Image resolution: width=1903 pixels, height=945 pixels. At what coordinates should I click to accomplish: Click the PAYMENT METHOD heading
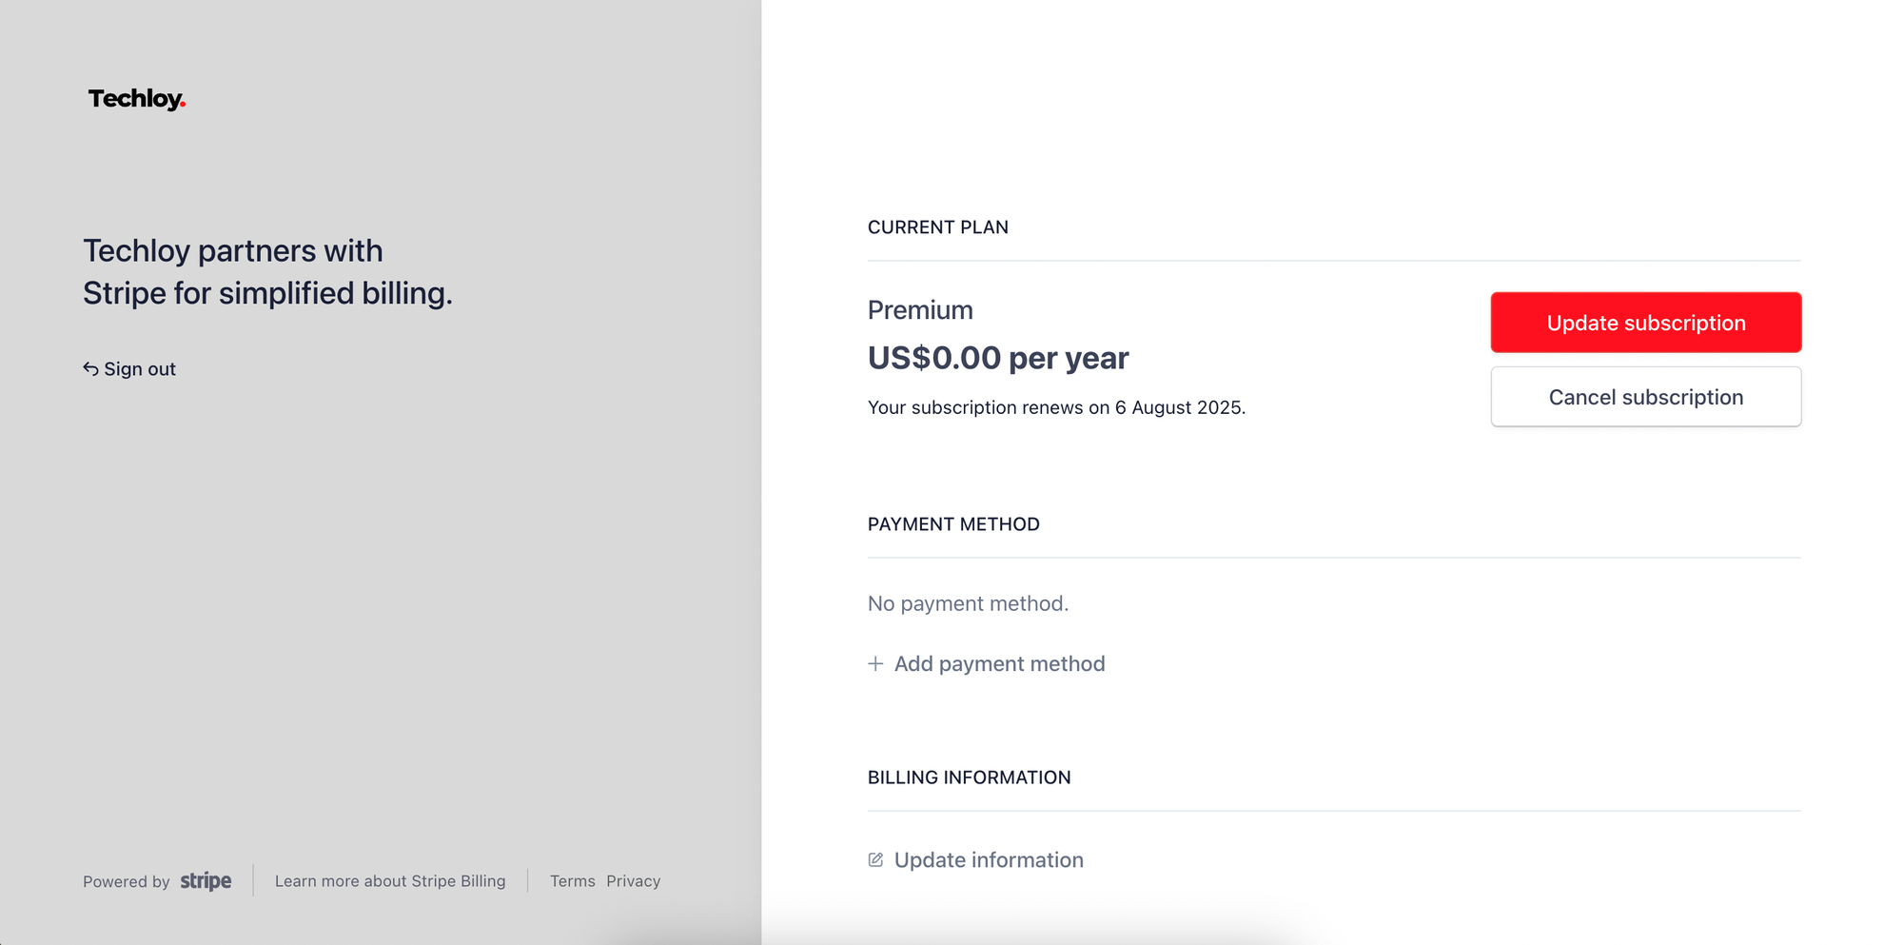click(x=953, y=524)
